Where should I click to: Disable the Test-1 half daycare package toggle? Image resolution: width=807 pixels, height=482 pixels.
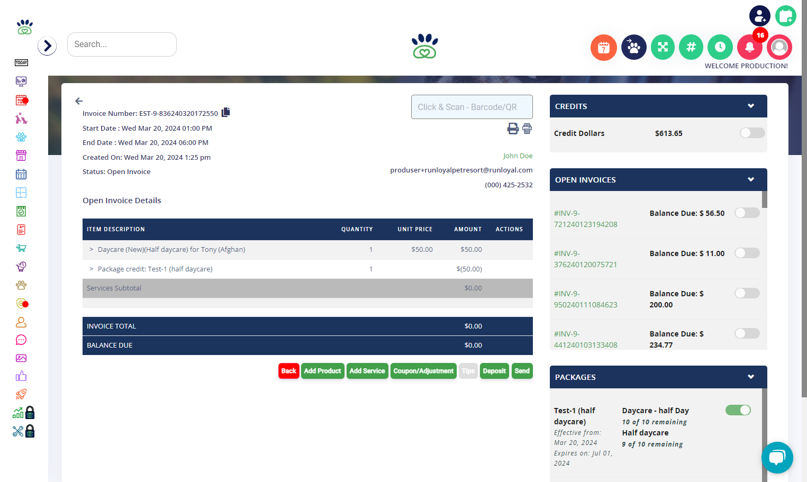[738, 410]
